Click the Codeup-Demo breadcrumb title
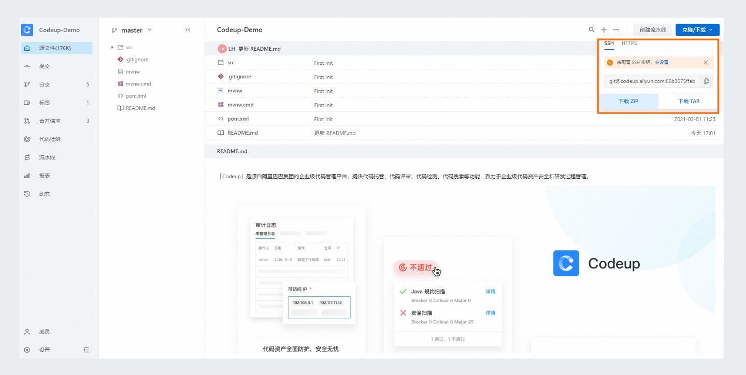This screenshot has width=746, height=375. [240, 30]
